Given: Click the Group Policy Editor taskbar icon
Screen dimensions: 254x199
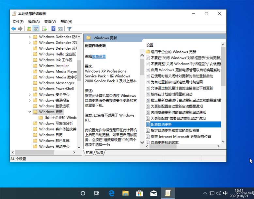Looking at the screenshot, I should pyautogui.click(x=168, y=193).
